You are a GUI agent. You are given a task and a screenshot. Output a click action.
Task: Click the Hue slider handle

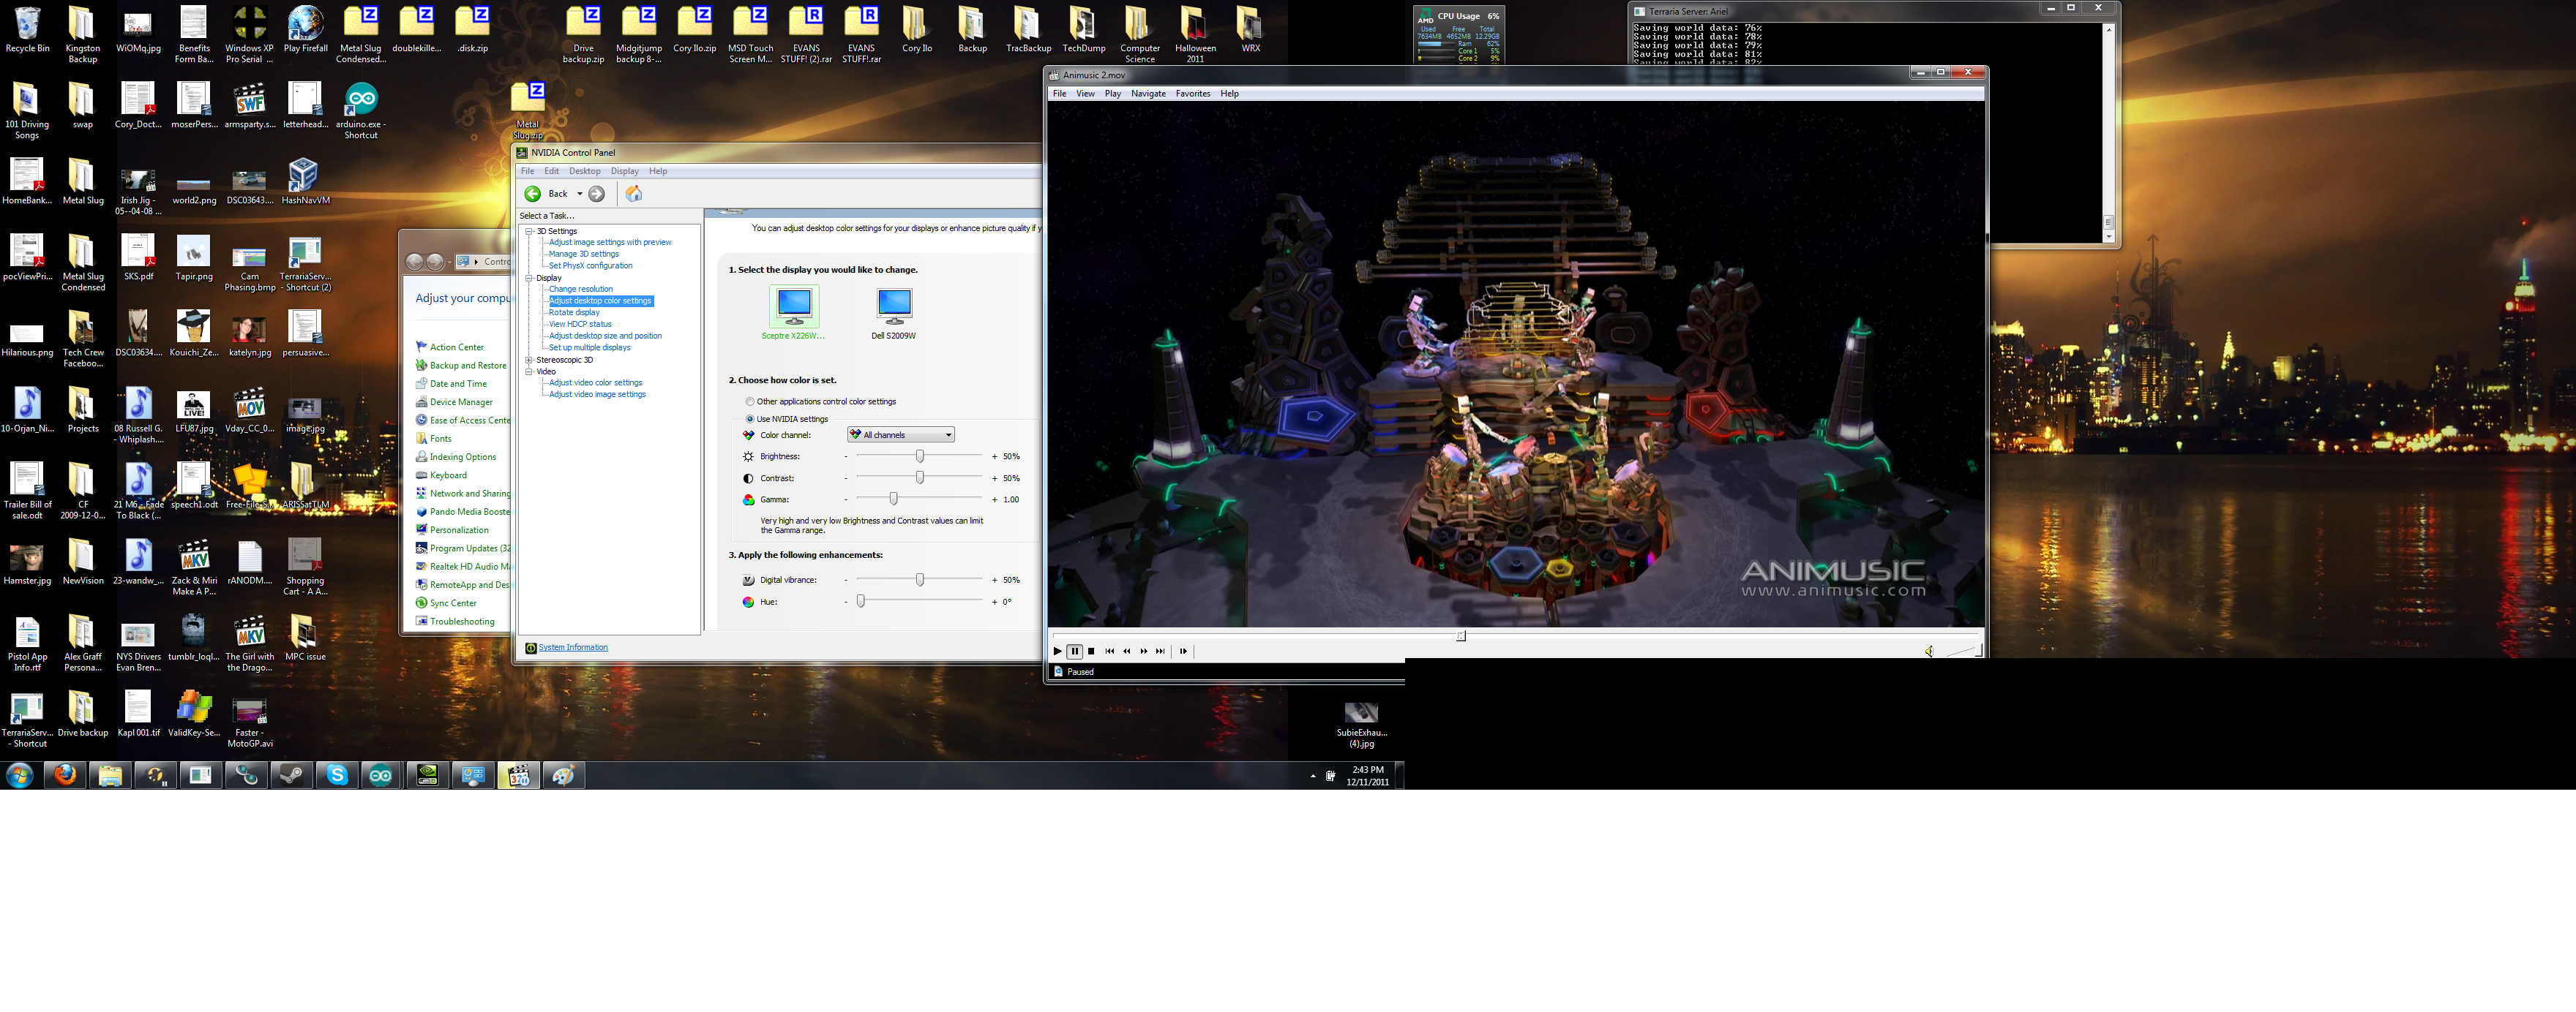pos(861,601)
